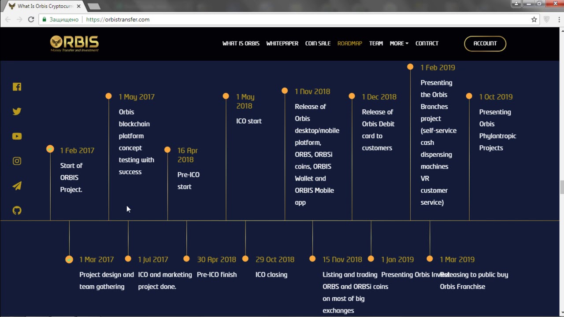Click 'ICO and marketing project done.' text

(165, 280)
